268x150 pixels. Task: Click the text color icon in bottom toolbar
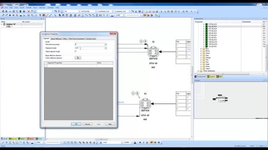point(135,142)
